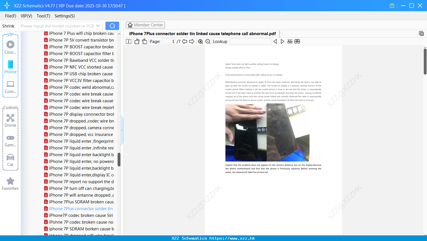Click the blue search button

112,26
